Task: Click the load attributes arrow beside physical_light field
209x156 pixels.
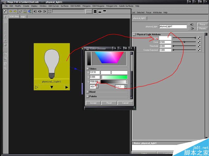Action: [192, 24]
